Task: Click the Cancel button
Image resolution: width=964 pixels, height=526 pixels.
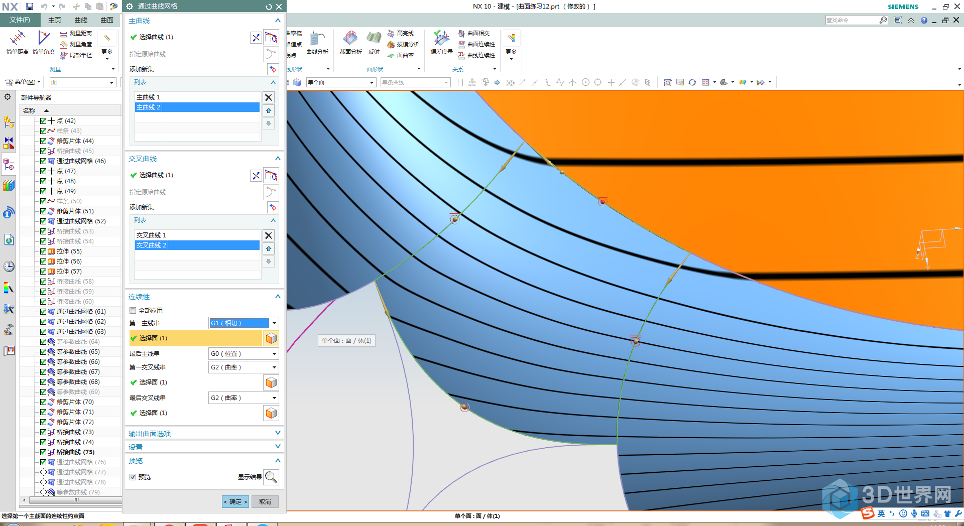Action: tap(265, 502)
